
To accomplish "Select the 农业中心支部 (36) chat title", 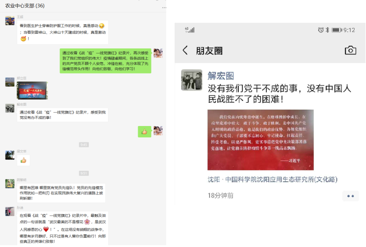I will tap(25, 5).
